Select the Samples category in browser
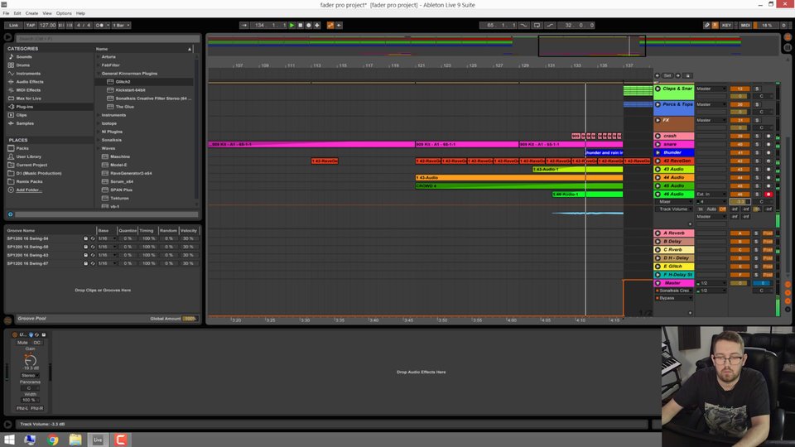Screen dimensions: 795x447 click(x=25, y=123)
